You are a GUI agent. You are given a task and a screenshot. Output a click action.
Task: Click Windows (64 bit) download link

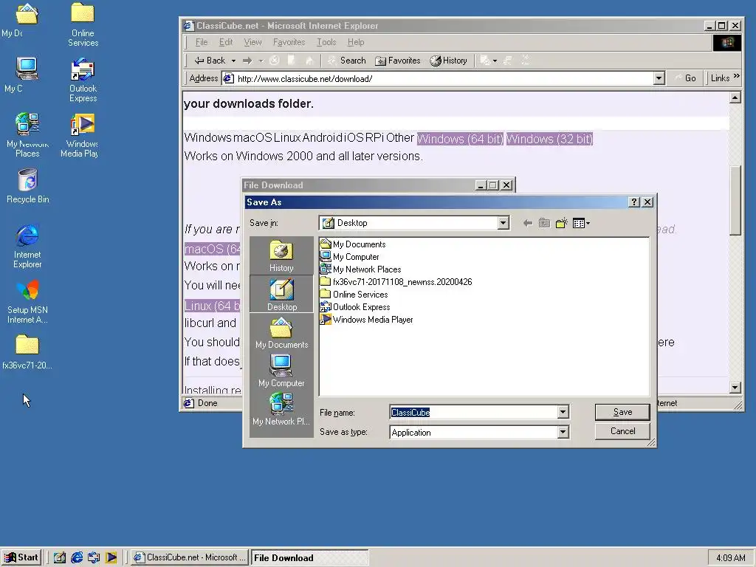[460, 139]
